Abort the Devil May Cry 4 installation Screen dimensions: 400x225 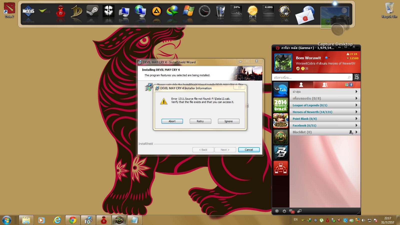[x=172, y=121]
